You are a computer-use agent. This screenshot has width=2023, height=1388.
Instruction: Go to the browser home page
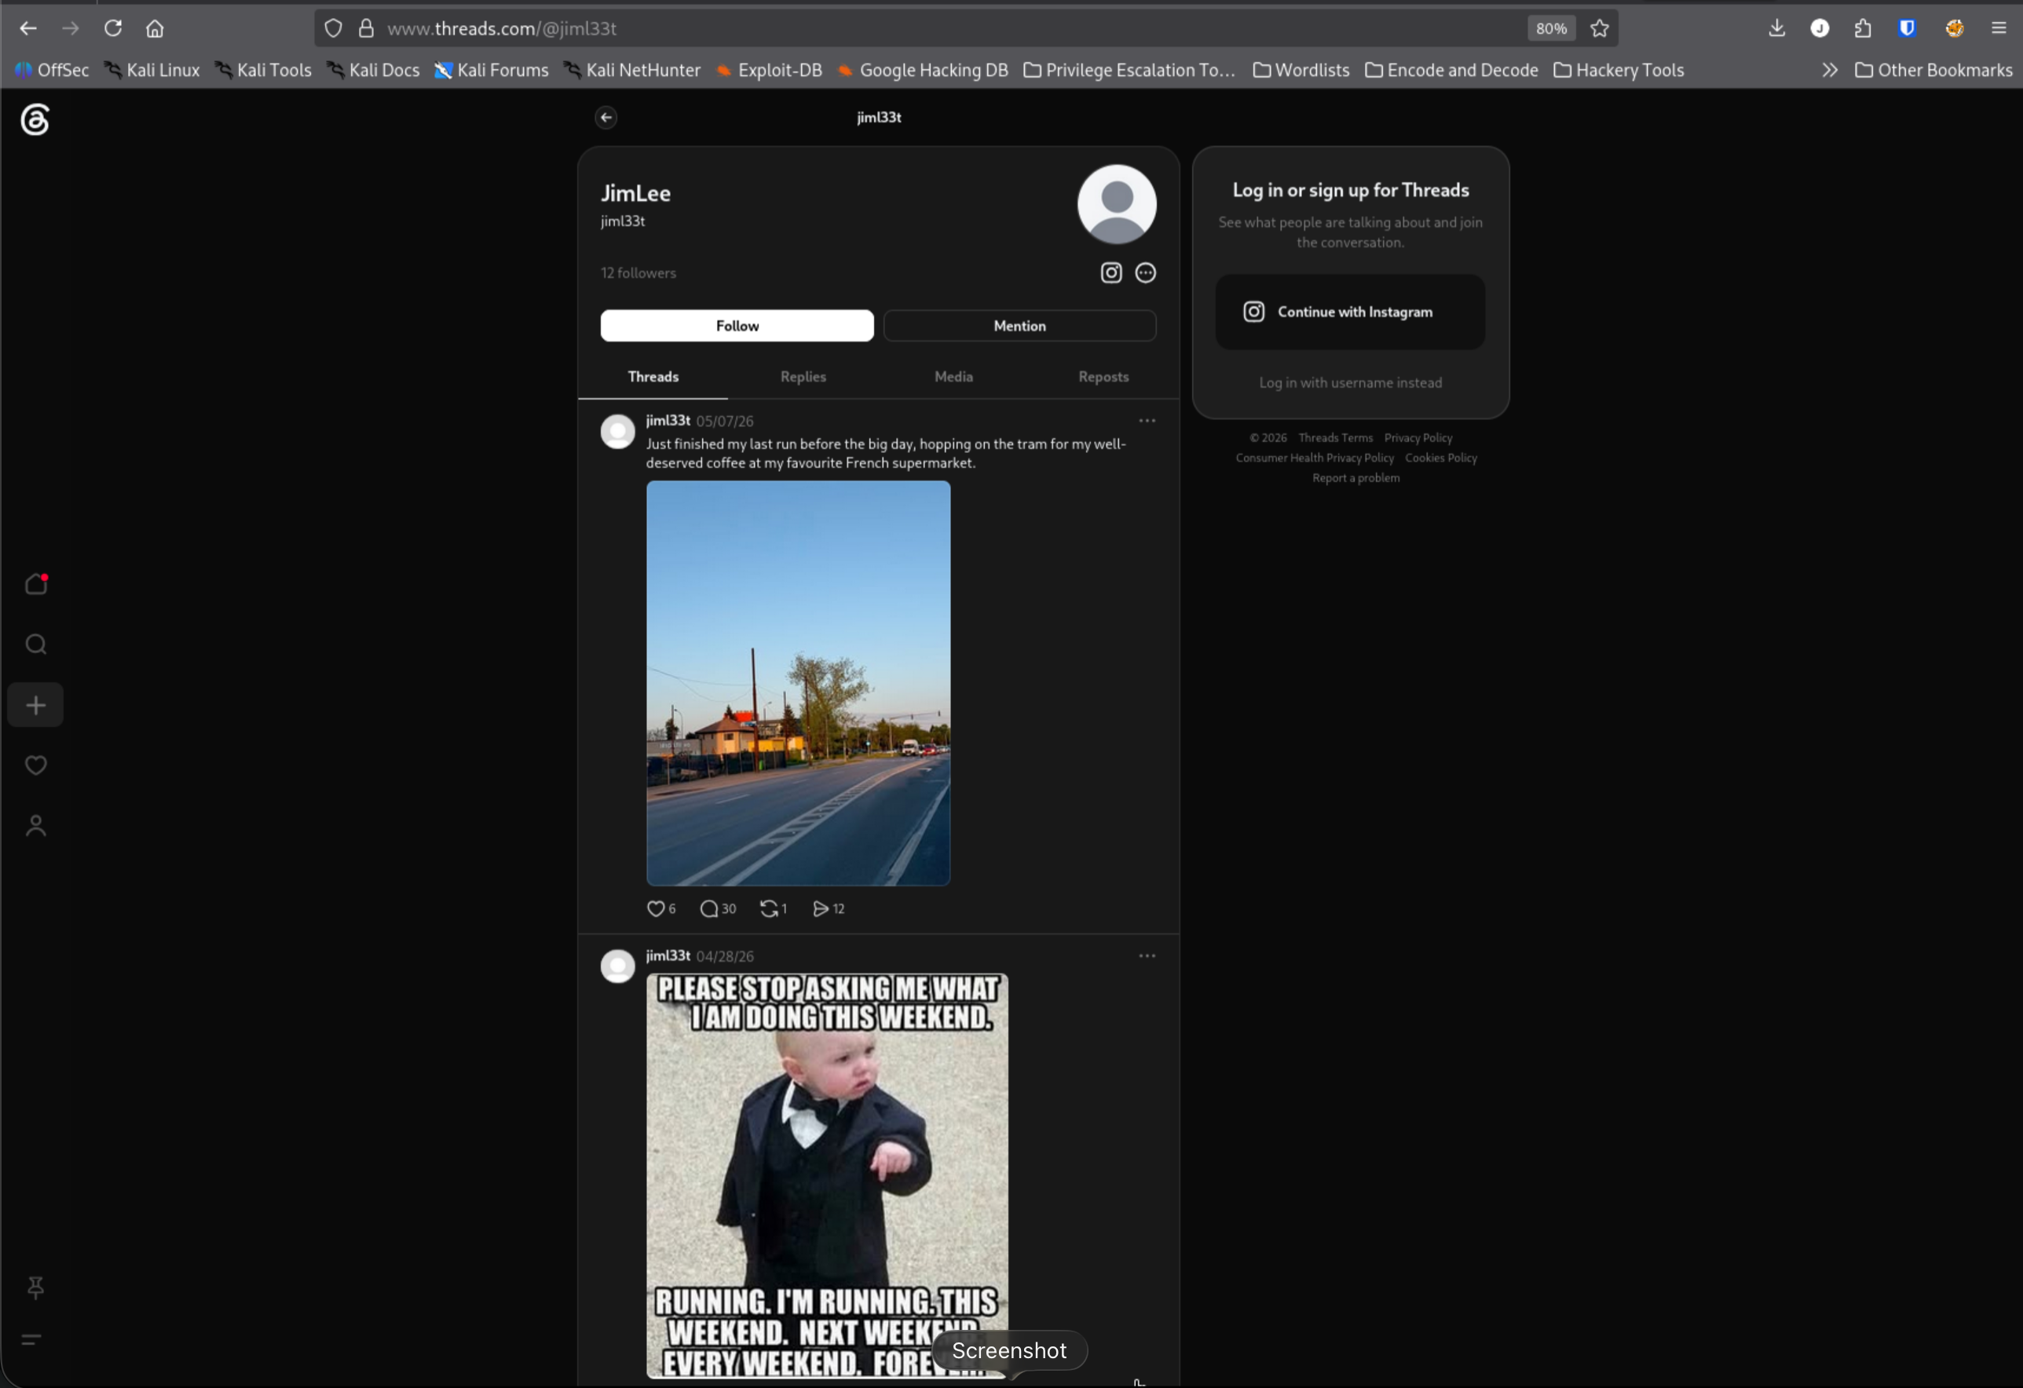tap(155, 29)
